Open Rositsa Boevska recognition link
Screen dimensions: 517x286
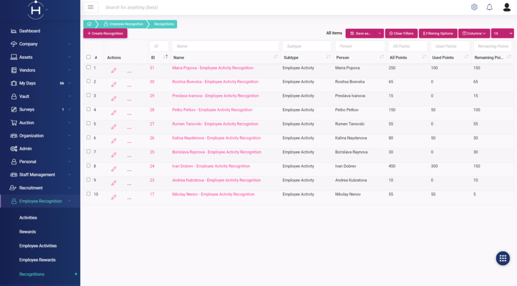(215, 82)
